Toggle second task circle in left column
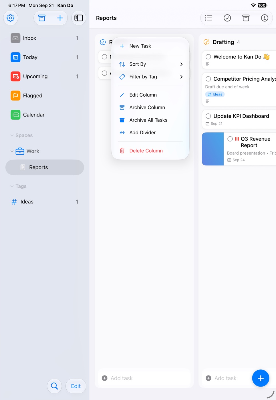276x400 pixels. tap(104, 73)
